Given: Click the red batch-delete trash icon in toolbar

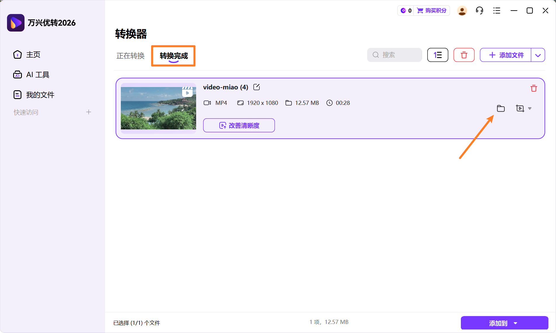Looking at the screenshot, I should 464,55.
